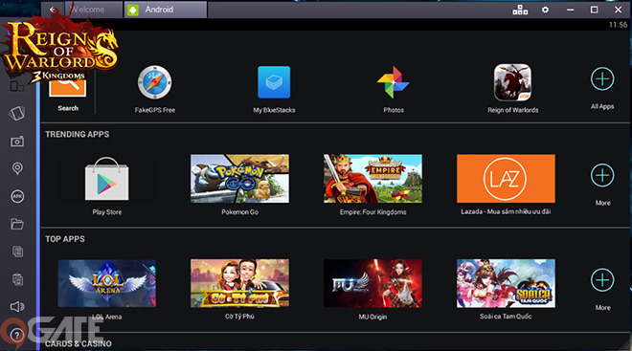Toggle the volume speaker icon
This screenshot has width=632, height=351.
coord(17,307)
